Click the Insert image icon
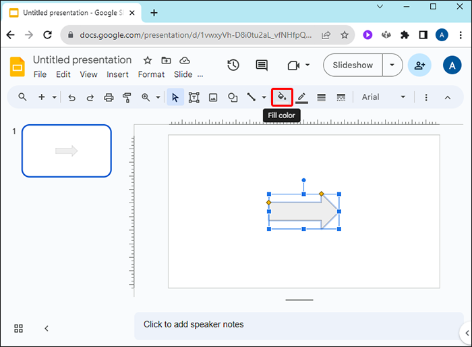 [x=213, y=97]
